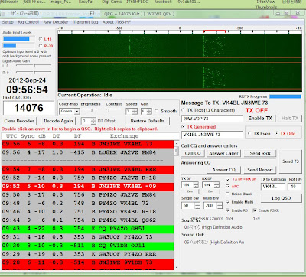
Task: Enable the Noise Blank checkbox
Action: 228,194
